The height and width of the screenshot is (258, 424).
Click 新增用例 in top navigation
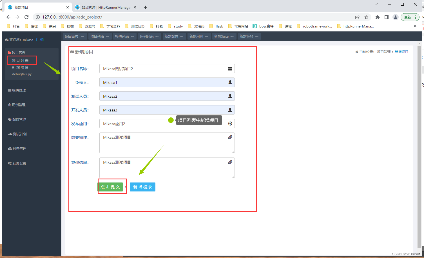click(x=199, y=36)
